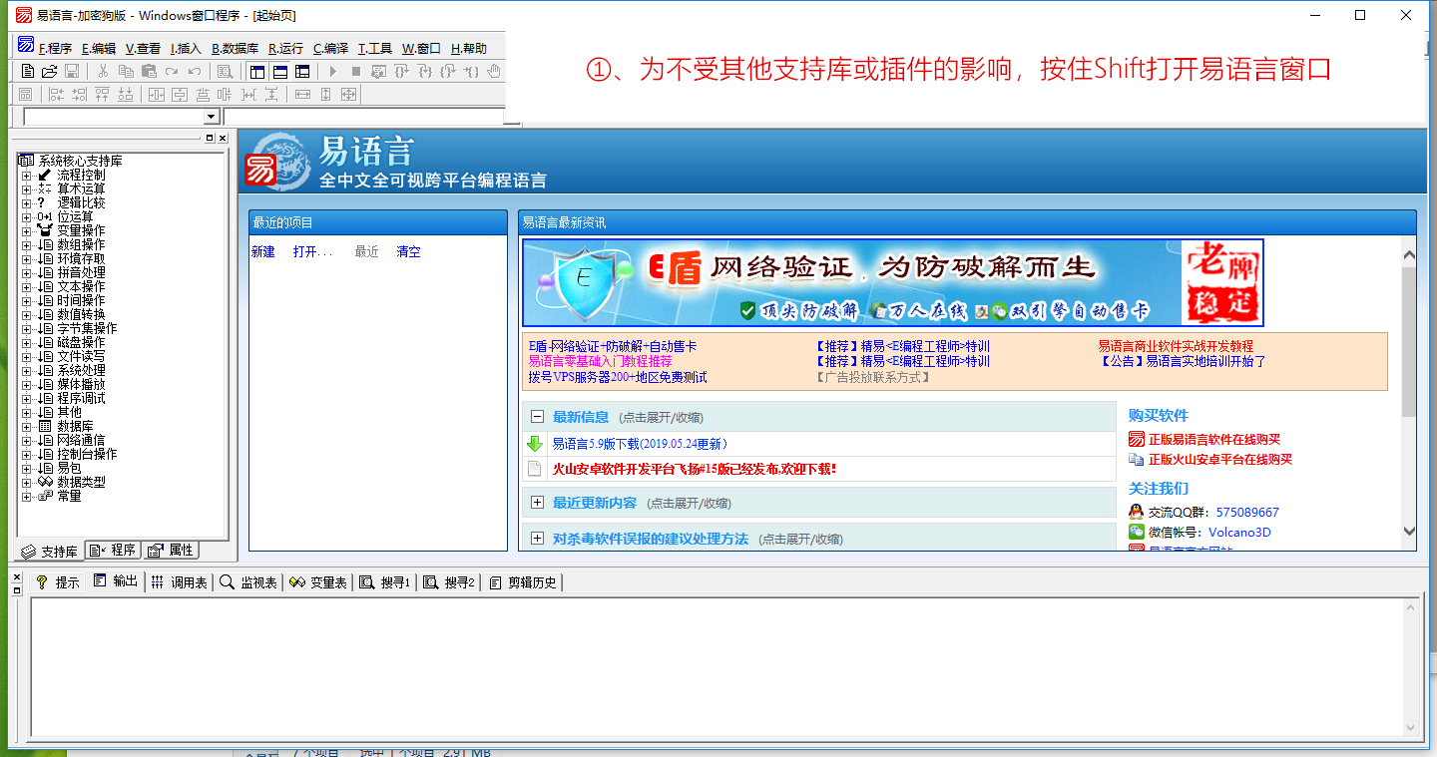This screenshot has width=1437, height=757.
Task: Click the hand breakpoint toolbar icon
Action: point(494,71)
